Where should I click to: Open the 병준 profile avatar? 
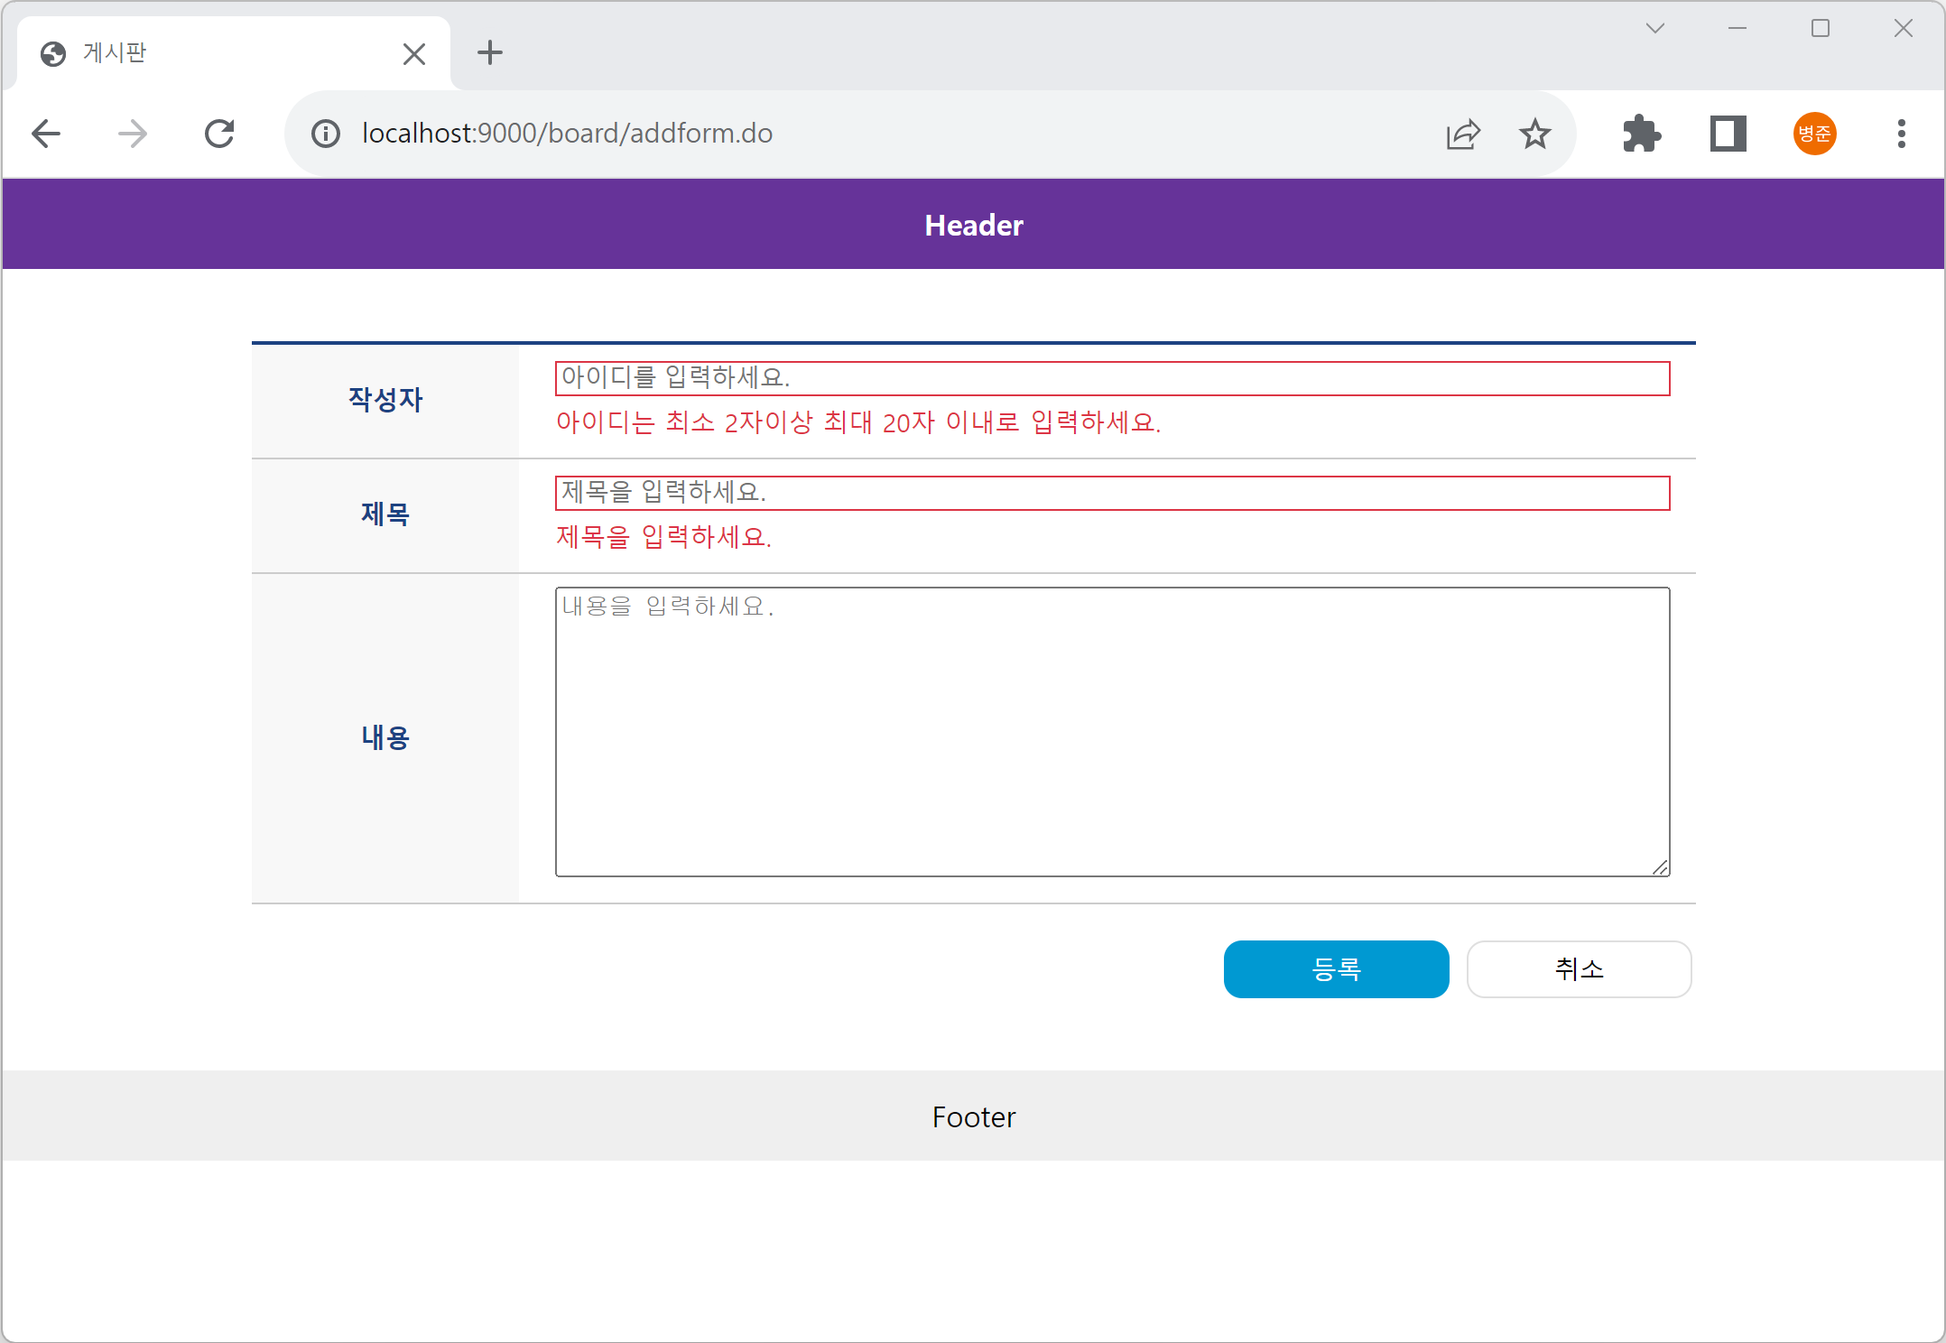1814,134
